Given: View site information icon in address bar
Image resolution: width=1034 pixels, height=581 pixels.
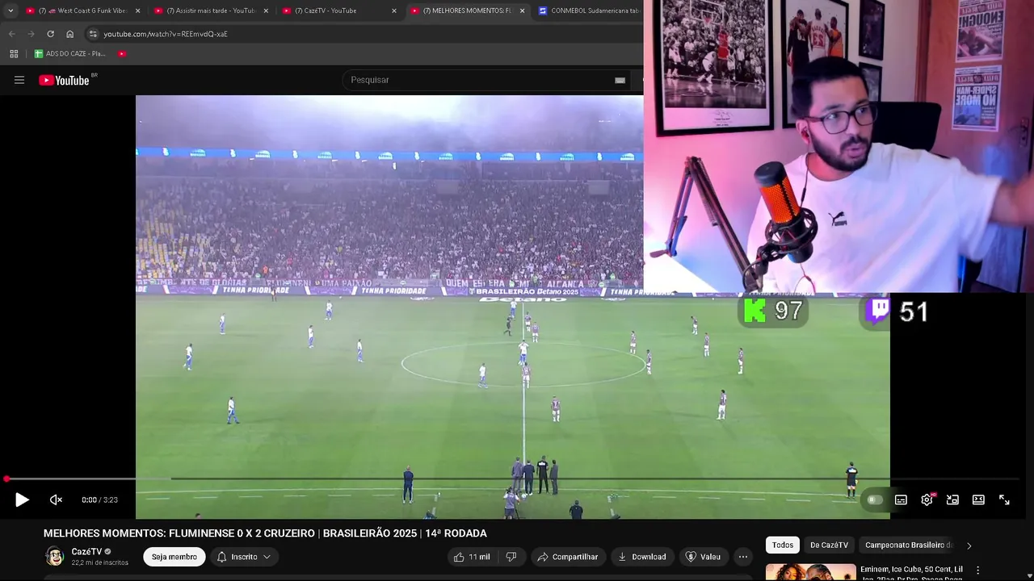Looking at the screenshot, I should point(93,34).
